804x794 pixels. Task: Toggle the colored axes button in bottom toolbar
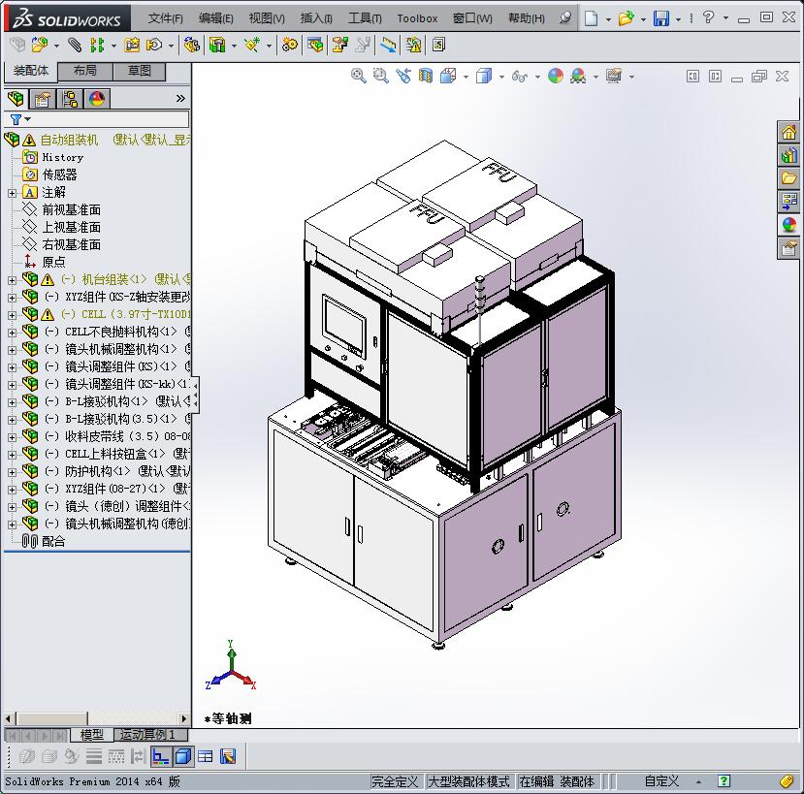point(160,756)
